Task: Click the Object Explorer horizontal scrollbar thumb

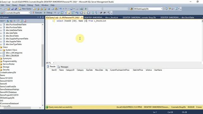Action: [17, 108]
